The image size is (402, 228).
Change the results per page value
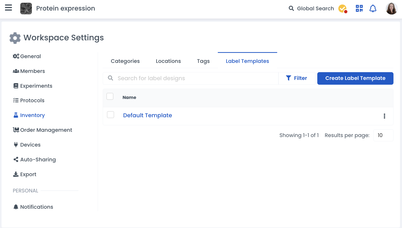[x=383, y=135]
